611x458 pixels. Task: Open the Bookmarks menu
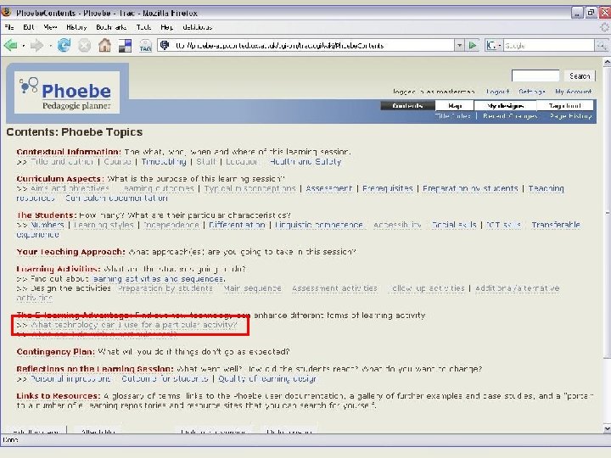pos(111,27)
